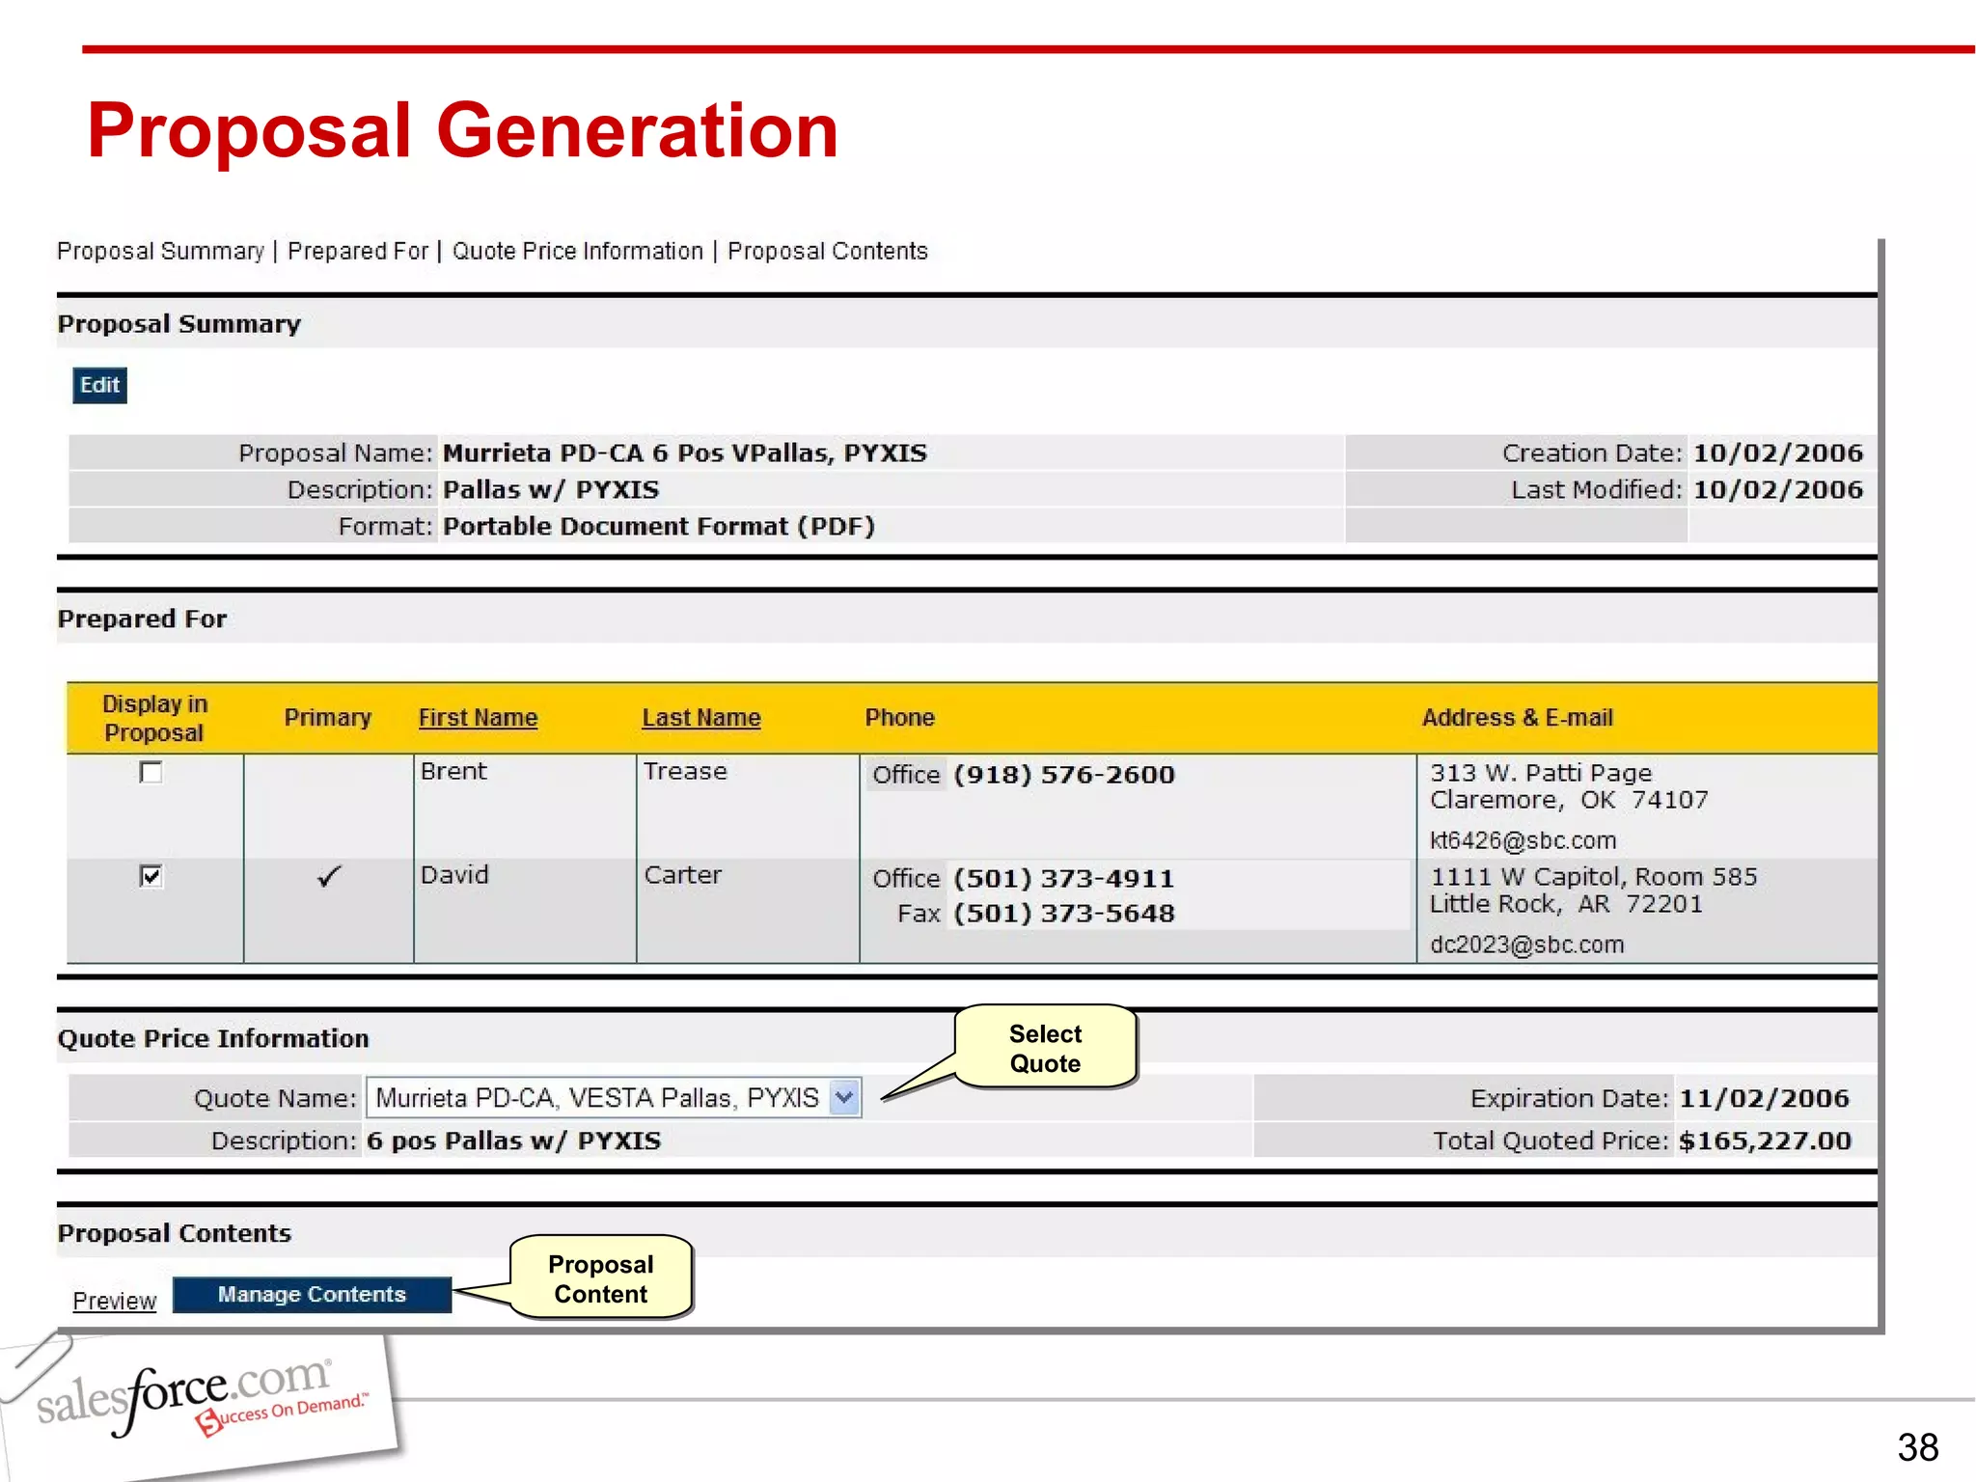1976x1482 pixels.
Task: Click the Phone column header
Action: pyautogui.click(x=899, y=718)
